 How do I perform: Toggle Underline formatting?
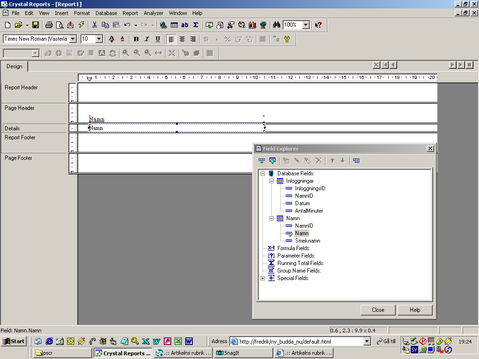click(x=158, y=39)
